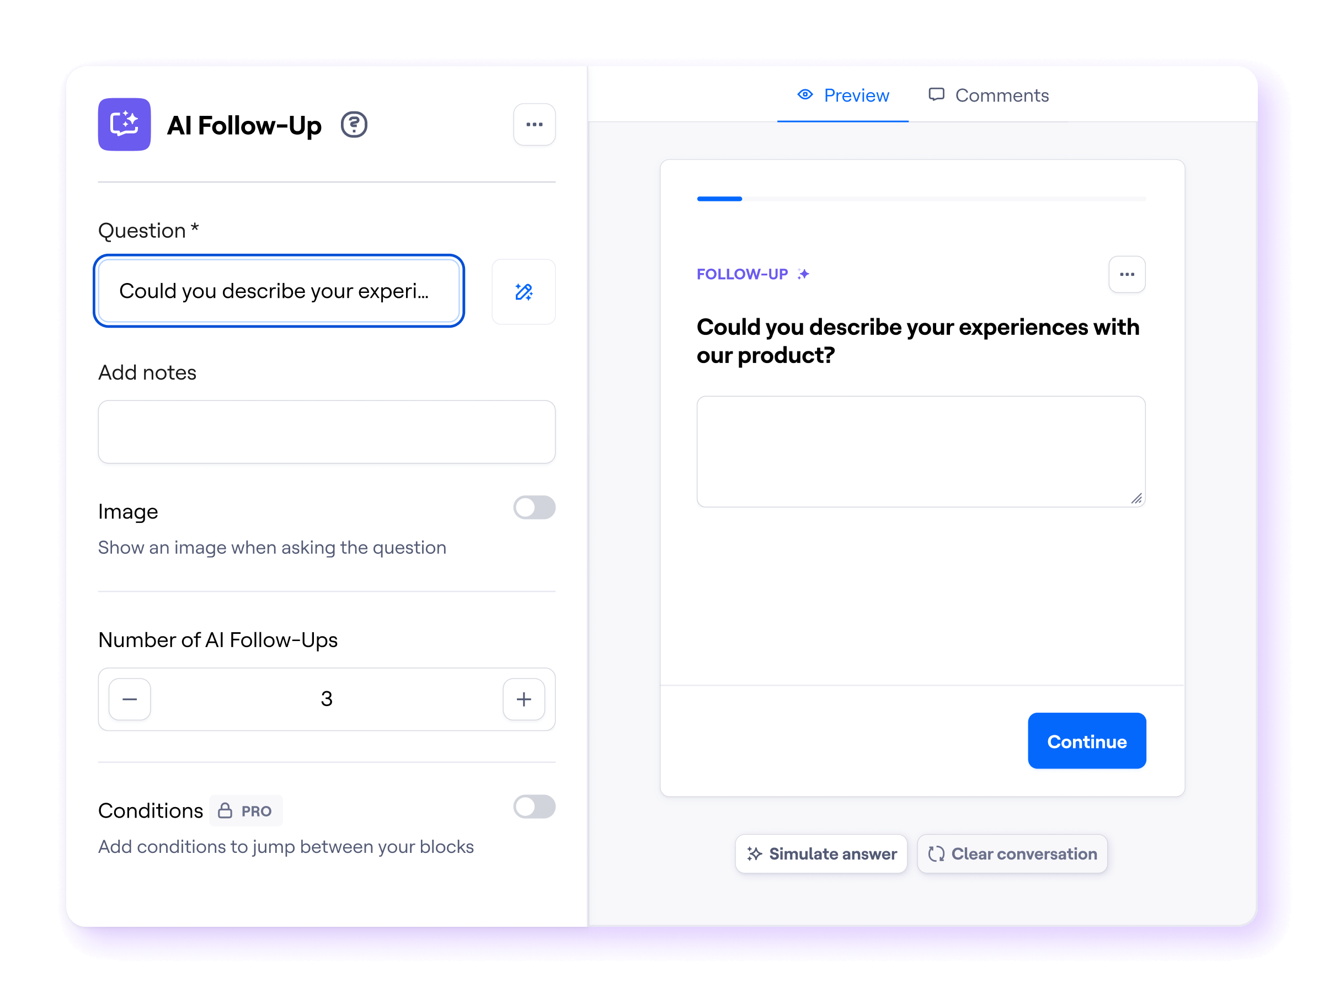The width and height of the screenshot is (1324, 993).
Task: Open the three-dot menu in AI Follow-Up header
Action: pyautogui.click(x=535, y=125)
